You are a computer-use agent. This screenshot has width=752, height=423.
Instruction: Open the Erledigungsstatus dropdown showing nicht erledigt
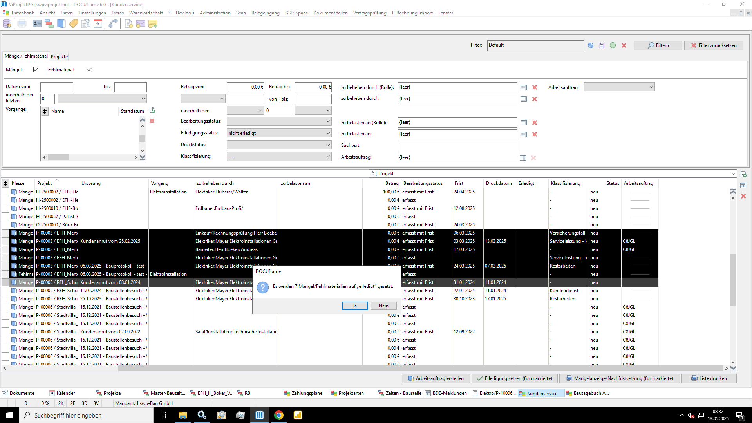(279, 133)
